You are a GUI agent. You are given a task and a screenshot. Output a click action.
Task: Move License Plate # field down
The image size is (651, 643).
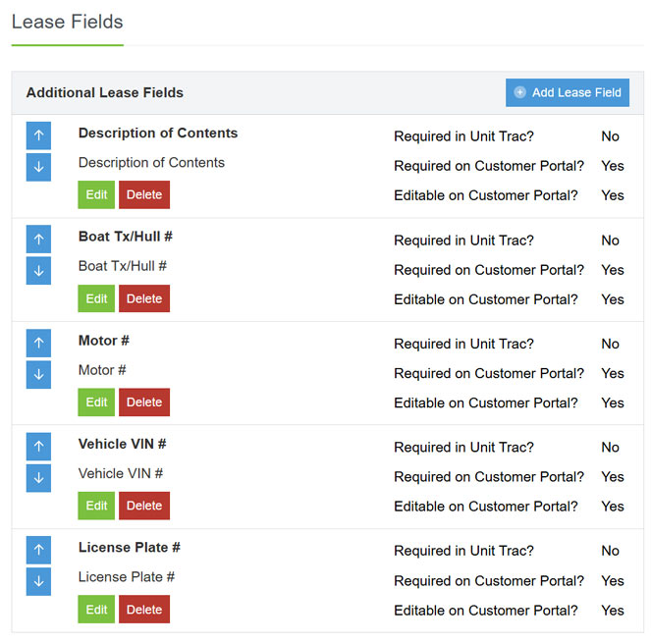[x=38, y=581]
